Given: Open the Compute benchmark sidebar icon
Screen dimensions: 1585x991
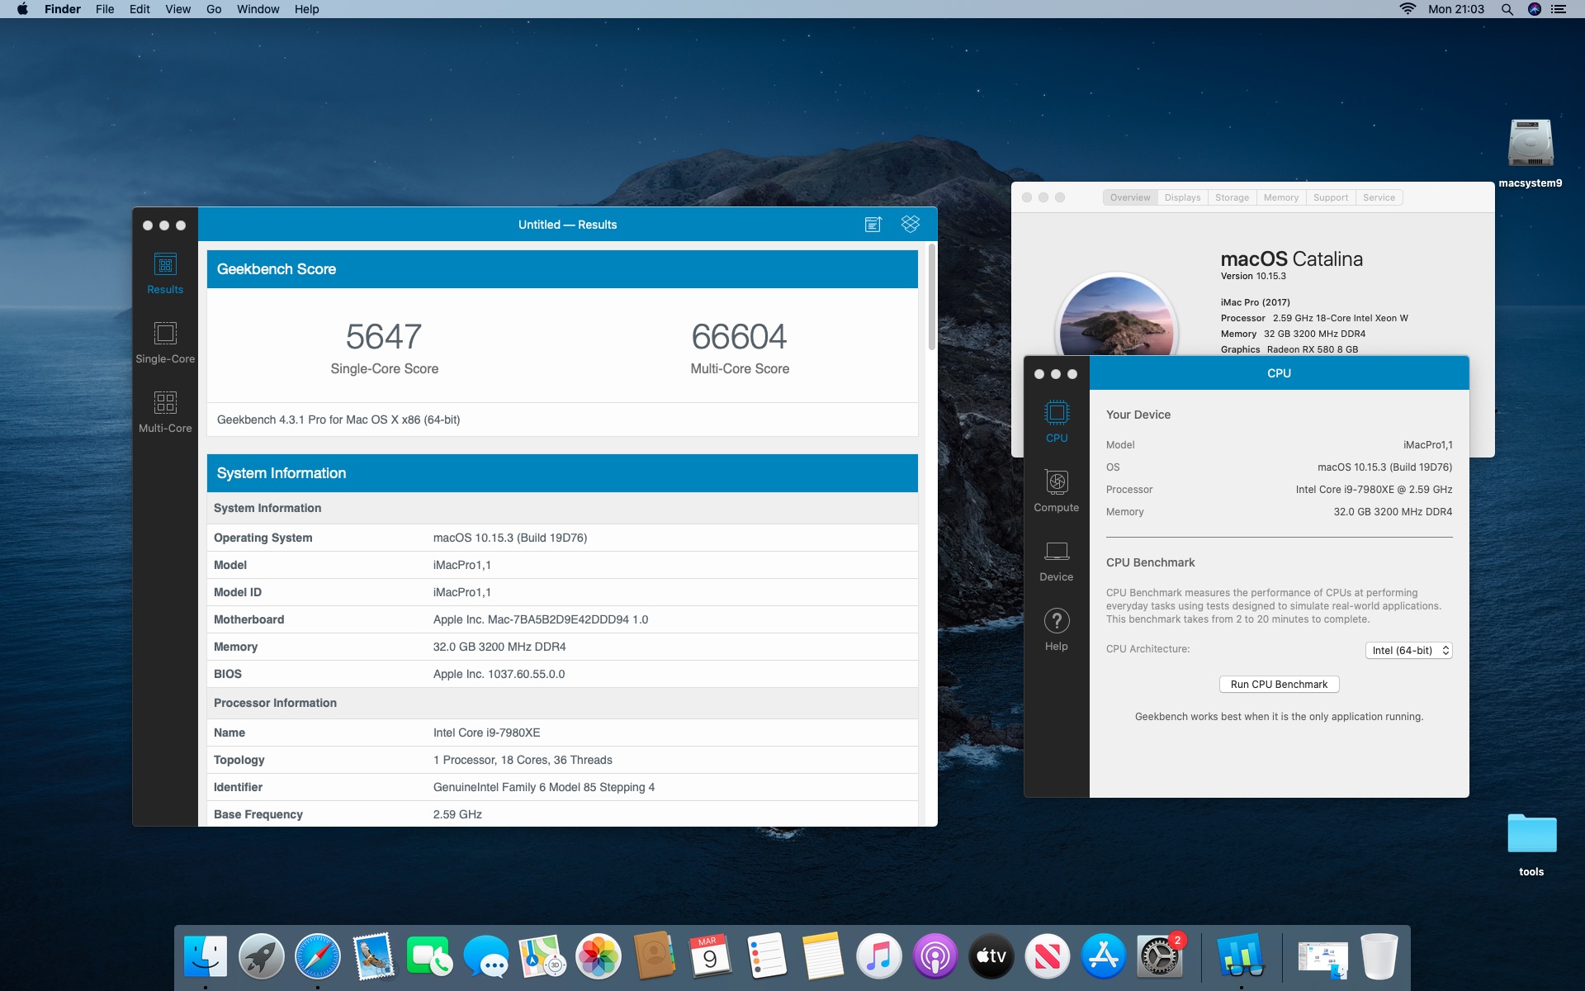Looking at the screenshot, I should 1056,491.
